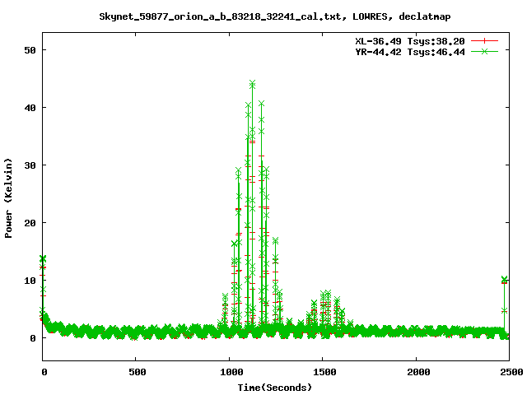
Task: Click the 'Power (Kelvin)' y-axis label
Action: (x=8, y=198)
